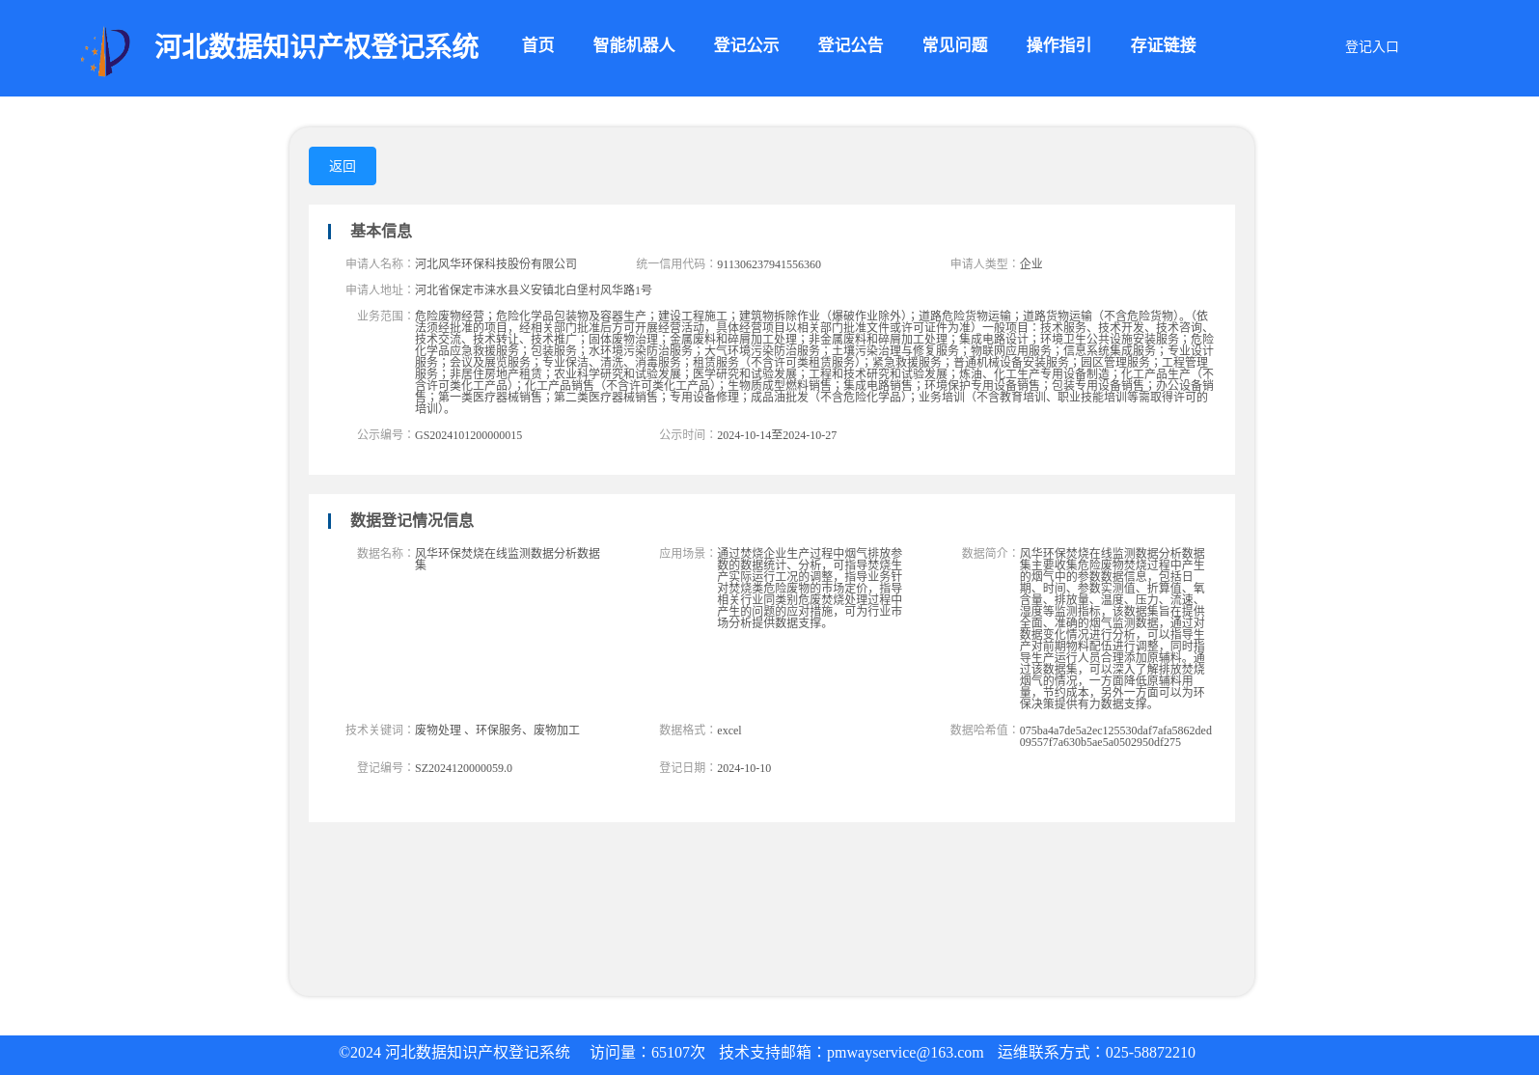The image size is (1539, 1075).
Task: Select data format value excel
Action: click(x=728, y=730)
